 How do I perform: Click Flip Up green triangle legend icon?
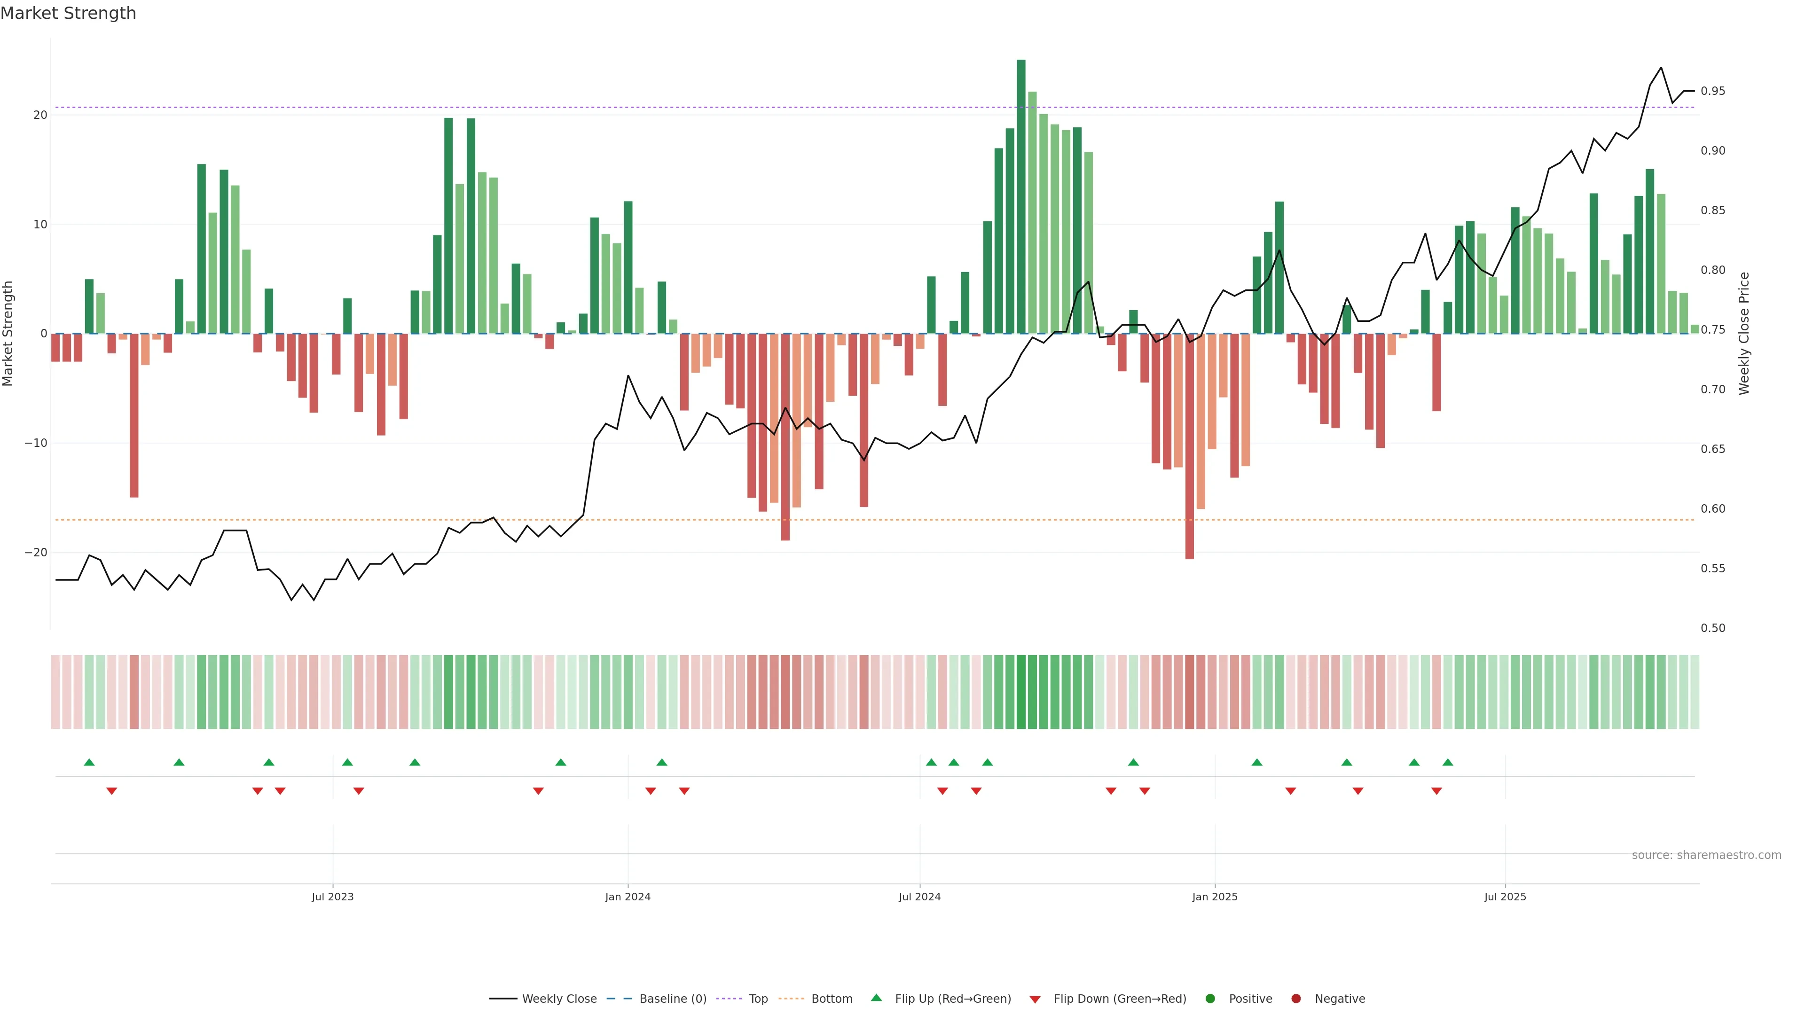(x=876, y=998)
